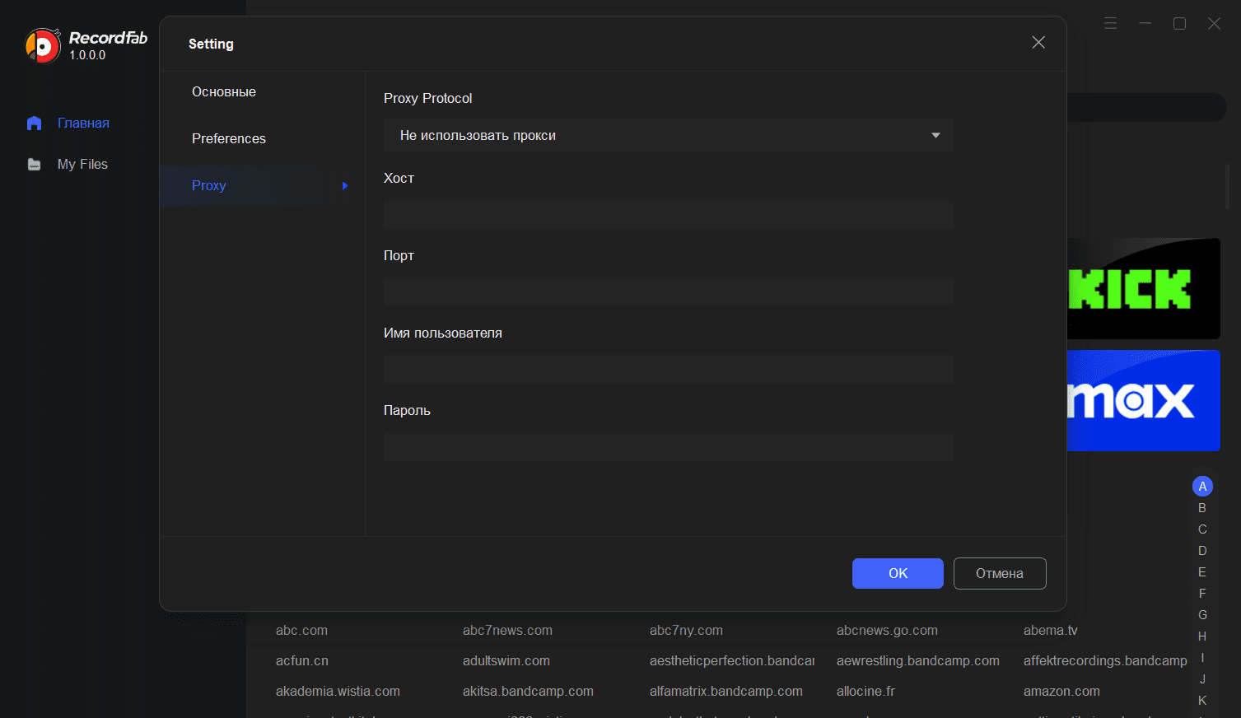Expand the Proxy Protocol dropdown
Image resolution: width=1241 pixels, height=718 pixels.
(668, 136)
